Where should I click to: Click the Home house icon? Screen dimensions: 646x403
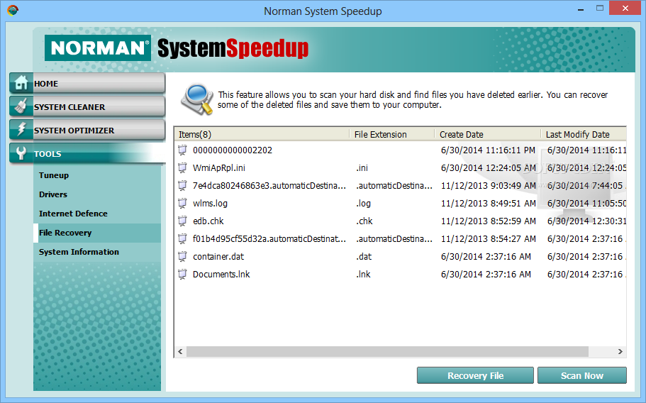coord(21,83)
